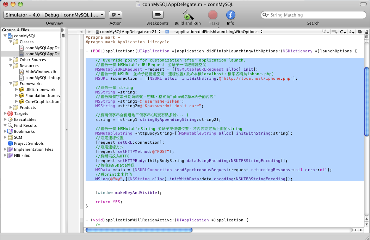Open the Simulator 4.0 Debug overview dropdown
Screen dimensions: 370x240
(55, 15)
